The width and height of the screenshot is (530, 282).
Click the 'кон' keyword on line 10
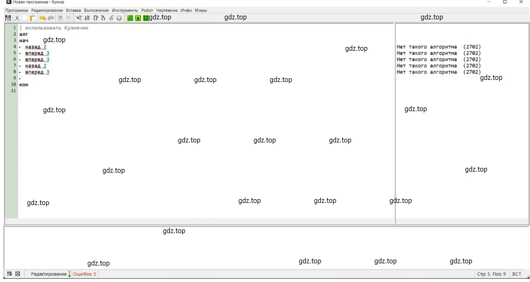24,84
